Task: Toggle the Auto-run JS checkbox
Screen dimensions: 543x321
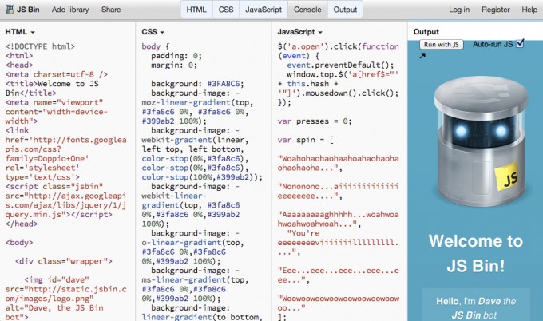Action: tap(520, 43)
